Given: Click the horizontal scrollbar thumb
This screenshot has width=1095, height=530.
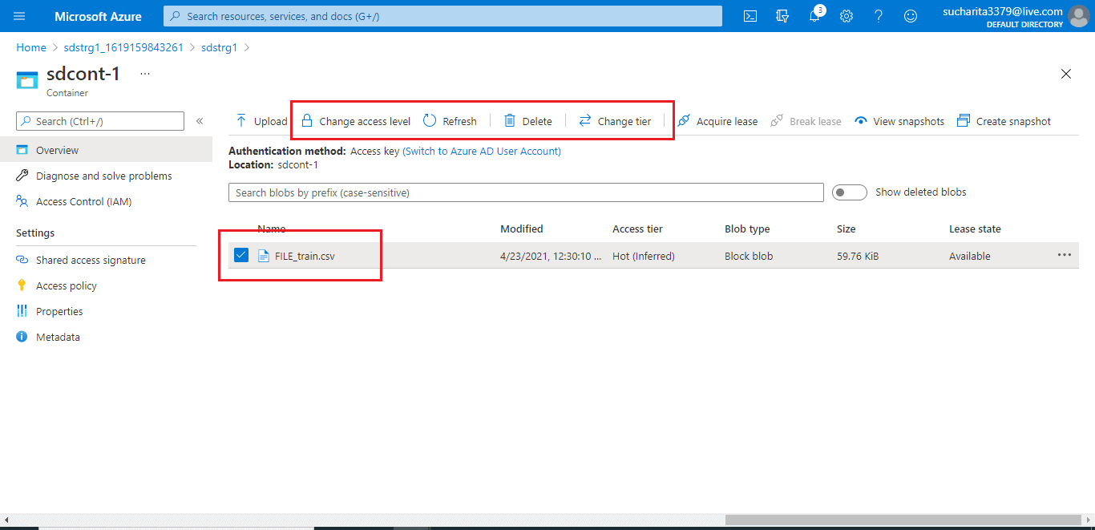Looking at the screenshot, I should click(903, 520).
